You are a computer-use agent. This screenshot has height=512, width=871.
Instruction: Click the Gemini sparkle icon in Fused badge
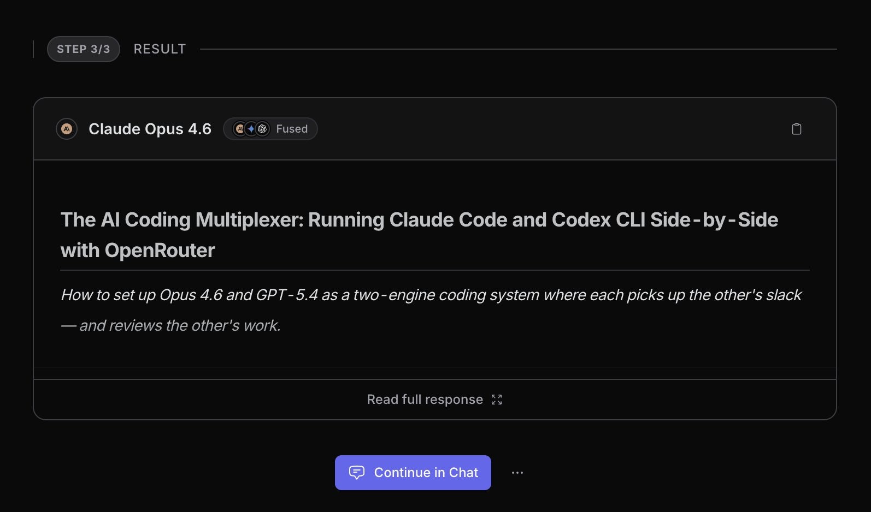pos(251,129)
